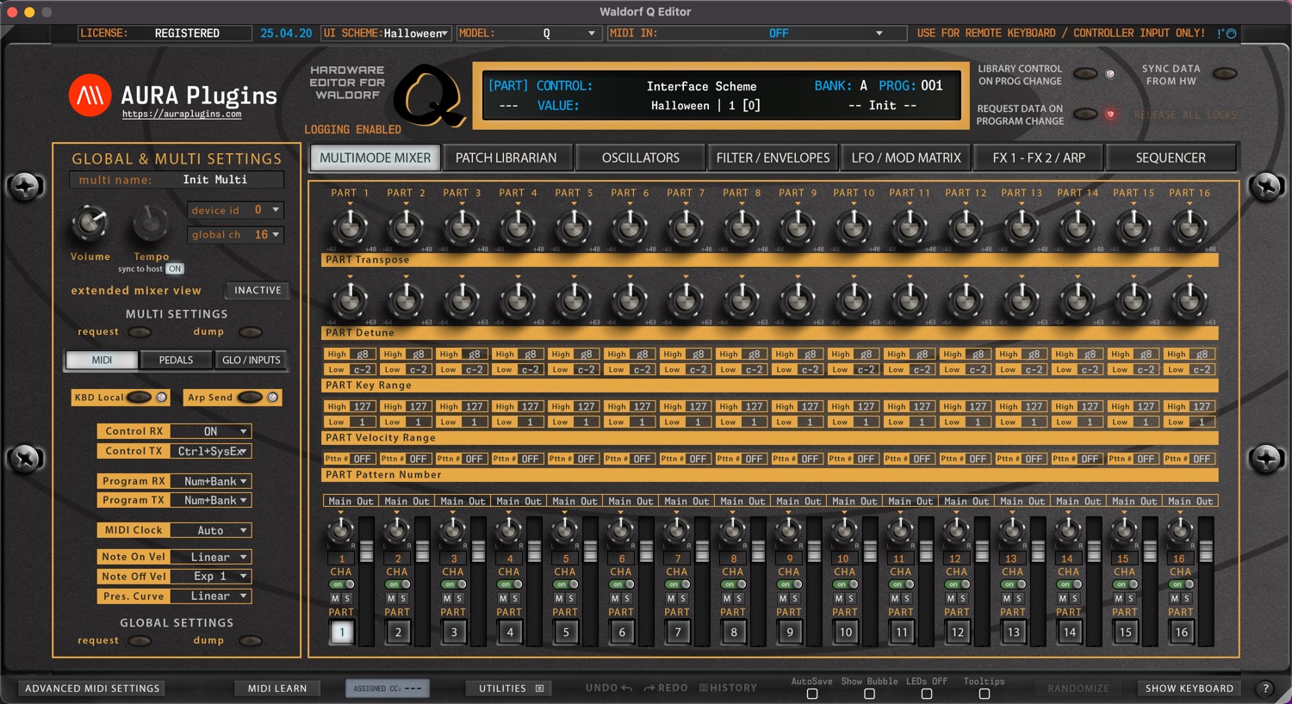Open the help question mark icon
The image size is (1292, 704).
[1265, 689]
